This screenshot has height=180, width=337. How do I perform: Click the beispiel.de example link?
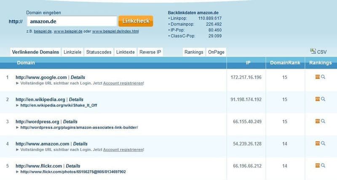pos(43,31)
